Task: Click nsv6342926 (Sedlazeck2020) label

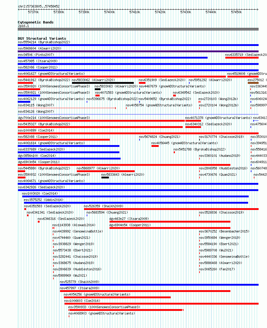Action: click(x=41, y=187)
